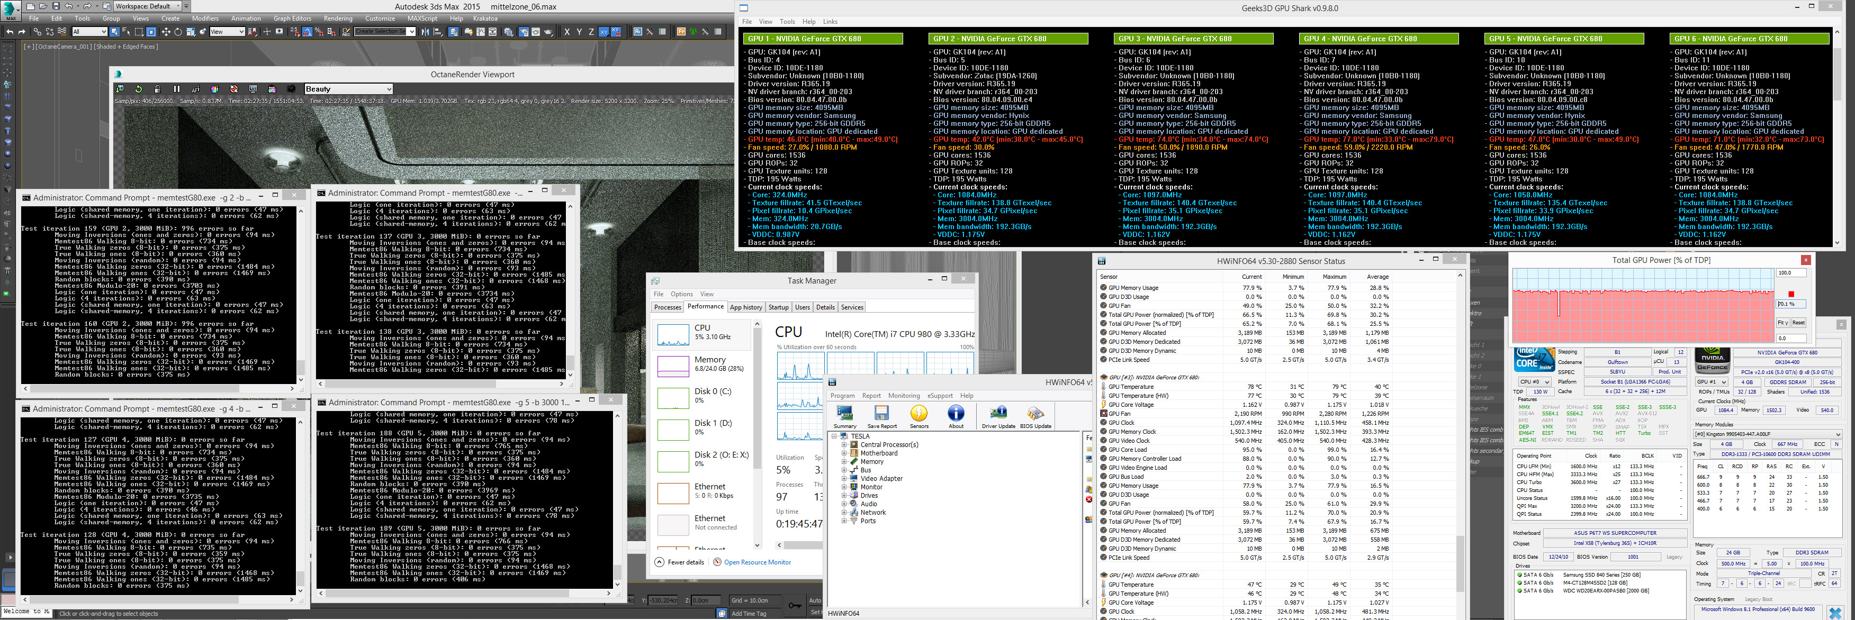Switch to the App history tab in Task Manager
1855x620 pixels.
click(x=745, y=307)
